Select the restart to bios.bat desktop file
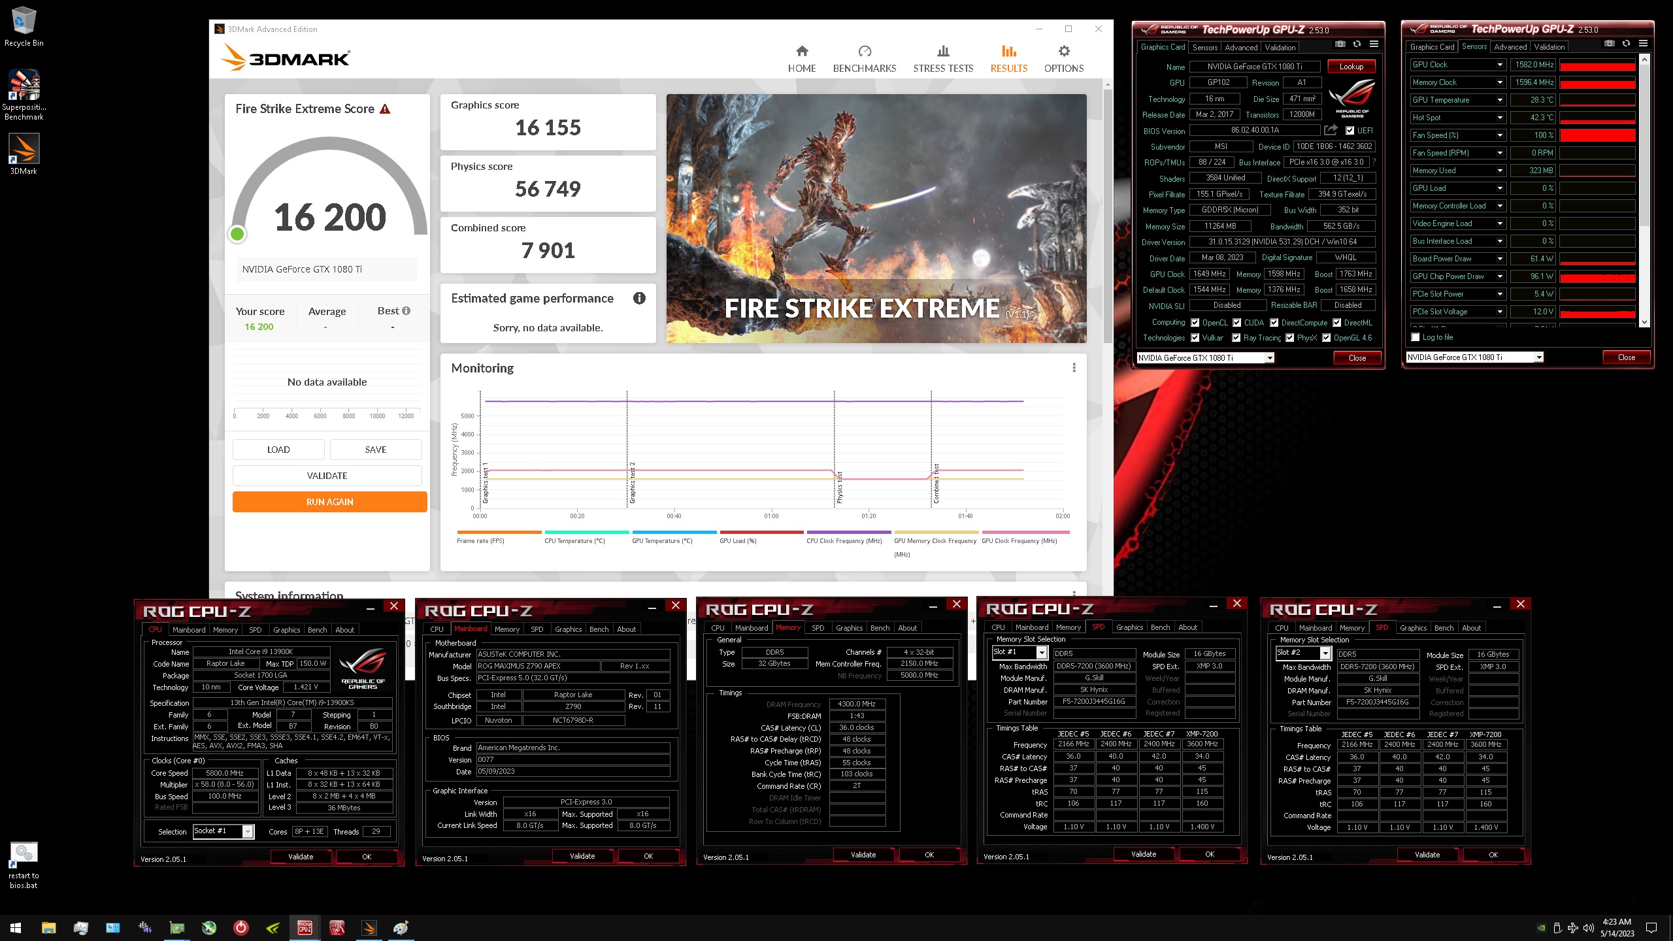The height and width of the screenshot is (941, 1673). coord(24,866)
